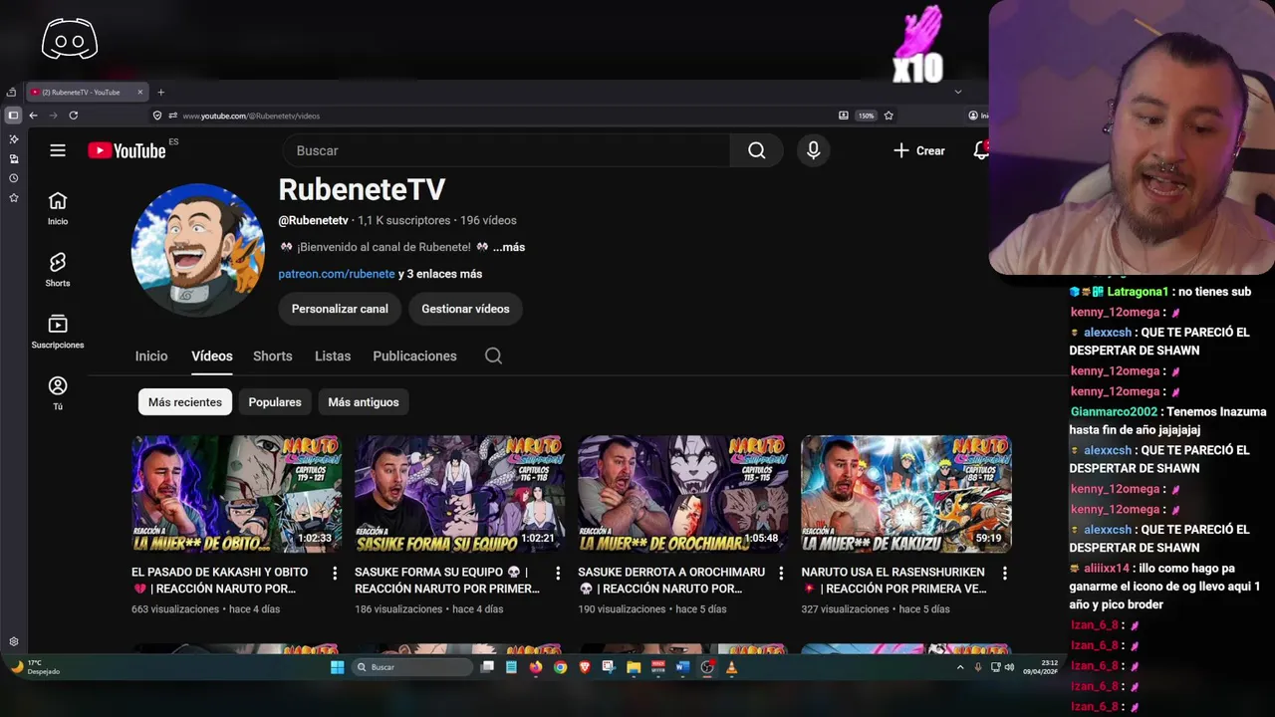Screen dimensions: 1275x717
Task: Open options for Sasuke derrota a Orochimaru video
Action: 781,573
